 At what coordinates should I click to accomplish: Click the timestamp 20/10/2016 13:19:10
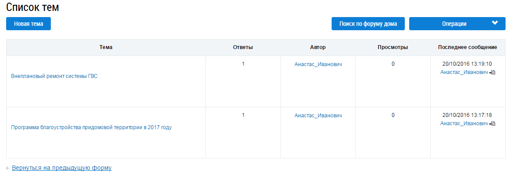click(467, 64)
